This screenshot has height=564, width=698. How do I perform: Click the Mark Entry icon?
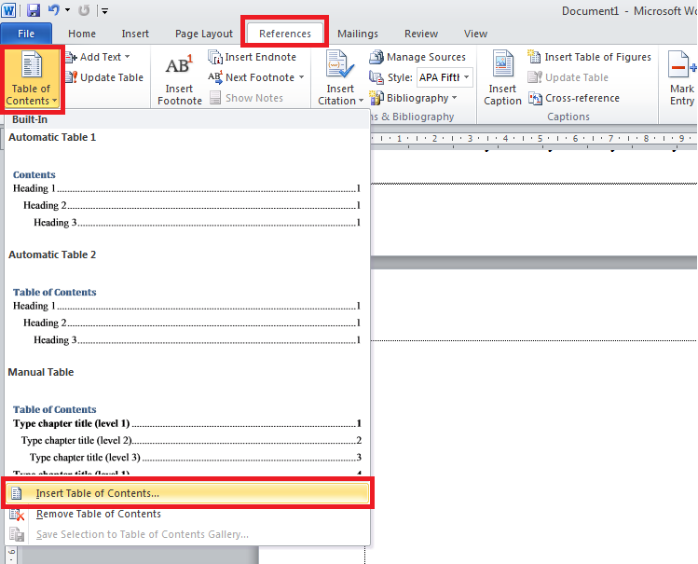682,65
